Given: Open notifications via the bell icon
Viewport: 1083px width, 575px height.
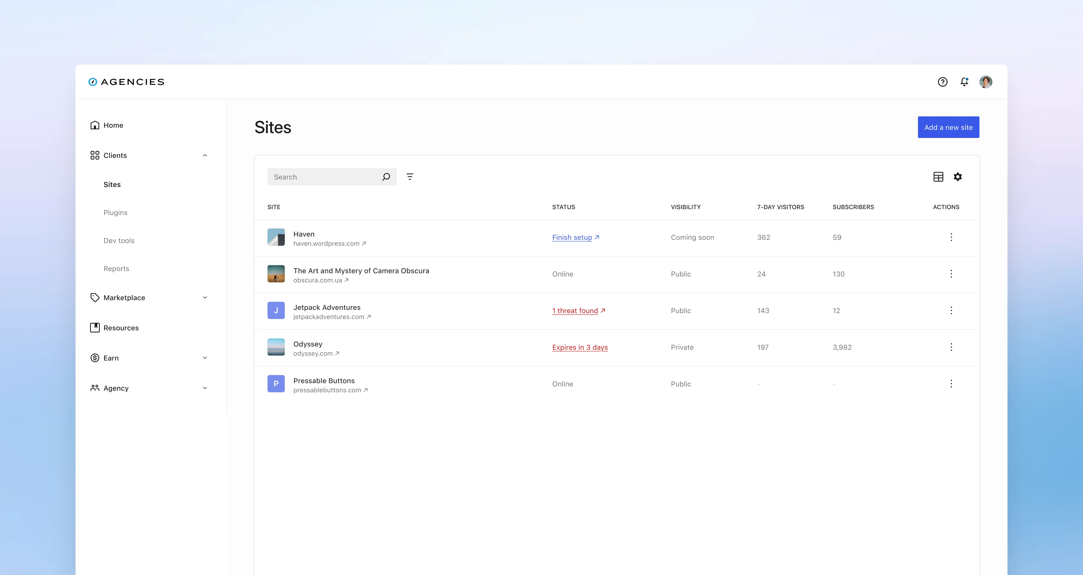Looking at the screenshot, I should tap(964, 82).
